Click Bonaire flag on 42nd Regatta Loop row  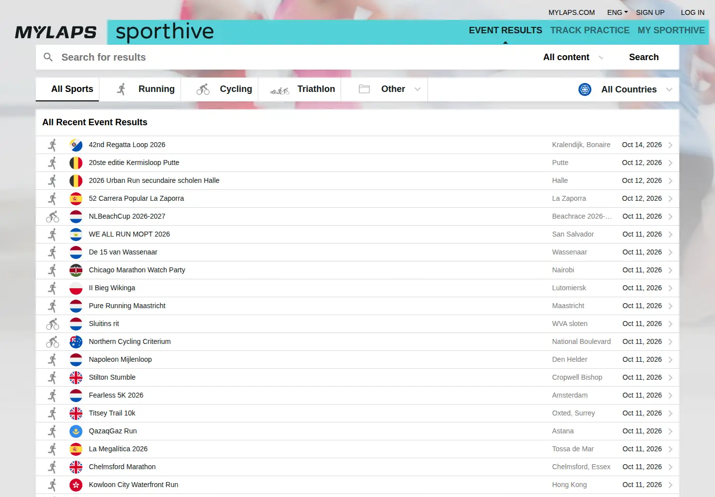coord(76,145)
